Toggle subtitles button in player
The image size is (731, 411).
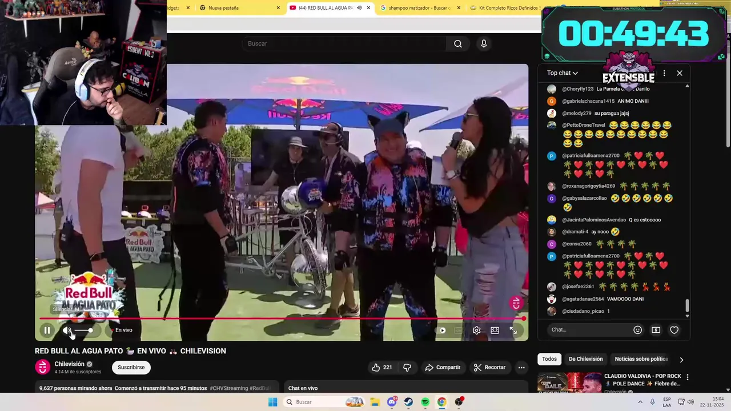click(458, 330)
